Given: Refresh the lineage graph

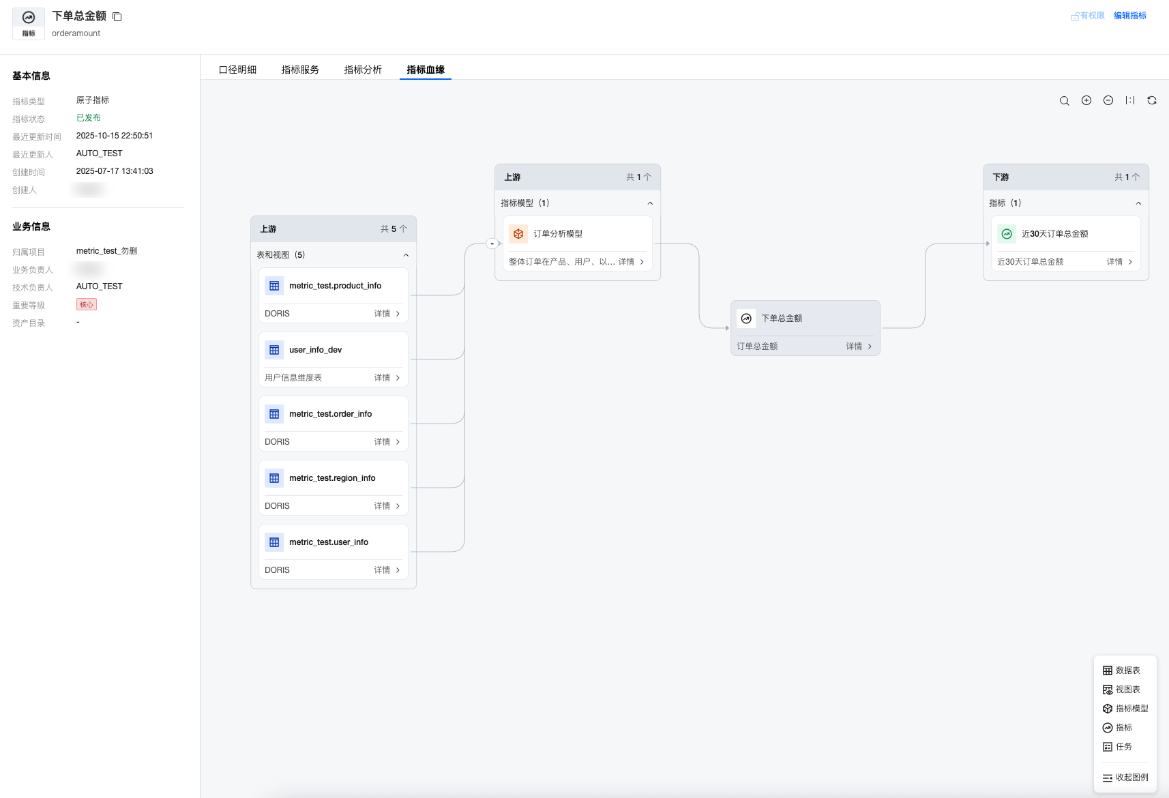Looking at the screenshot, I should (1152, 101).
